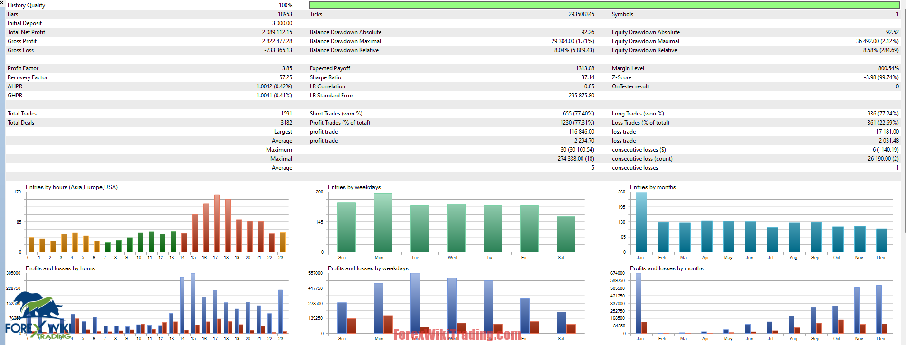Click the hour 15 blue bar in Profits by hours
Viewport: 906px width, 345px height.
click(x=193, y=303)
